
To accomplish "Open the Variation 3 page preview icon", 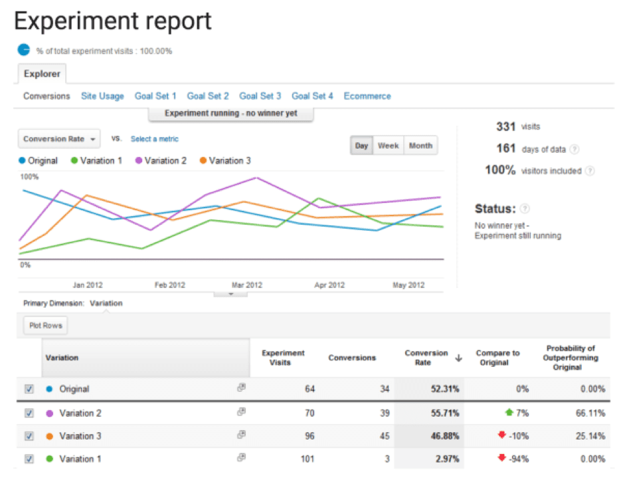I will tap(241, 436).
